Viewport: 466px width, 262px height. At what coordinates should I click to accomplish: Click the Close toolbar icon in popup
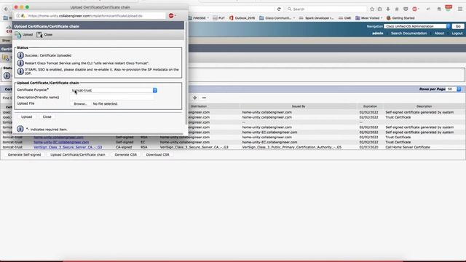point(39,35)
